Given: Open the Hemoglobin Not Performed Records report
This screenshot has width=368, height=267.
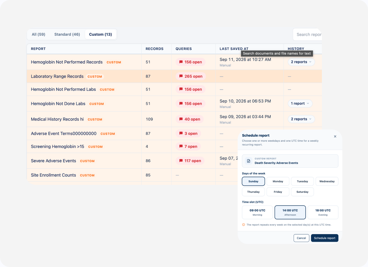Looking at the screenshot, I should [x=66, y=62].
